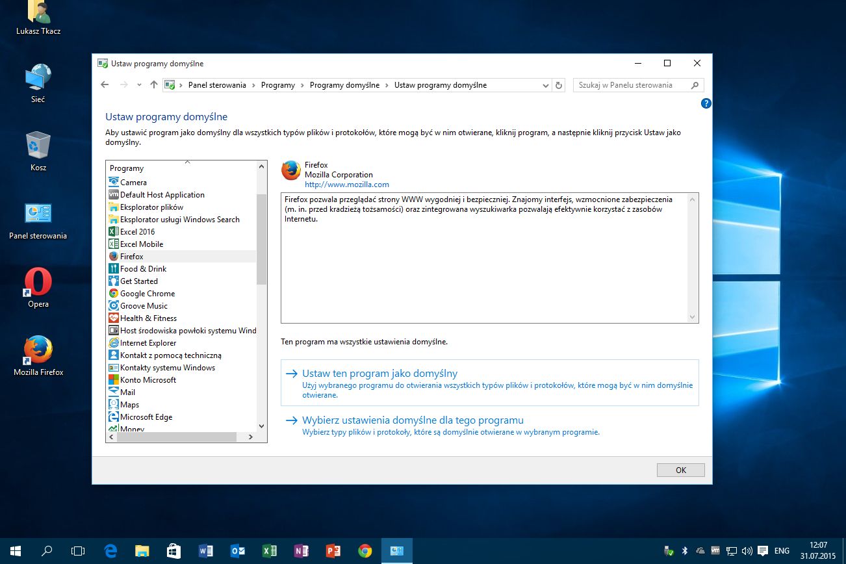846x564 pixels.
Task: Click Ustaw ten program jako domyślny
Action: point(379,374)
